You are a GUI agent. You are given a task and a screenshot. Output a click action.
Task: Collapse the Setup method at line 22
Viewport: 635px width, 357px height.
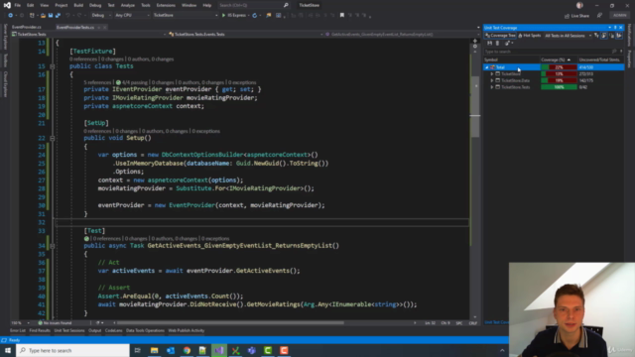coord(53,138)
